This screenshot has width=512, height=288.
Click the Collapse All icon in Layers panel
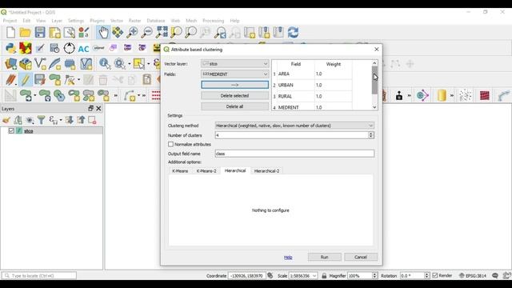pos(81,120)
